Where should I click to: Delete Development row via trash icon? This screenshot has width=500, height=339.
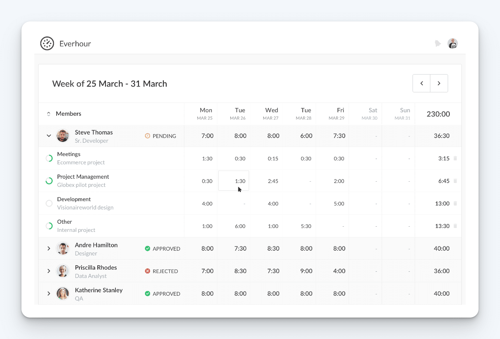[455, 203]
